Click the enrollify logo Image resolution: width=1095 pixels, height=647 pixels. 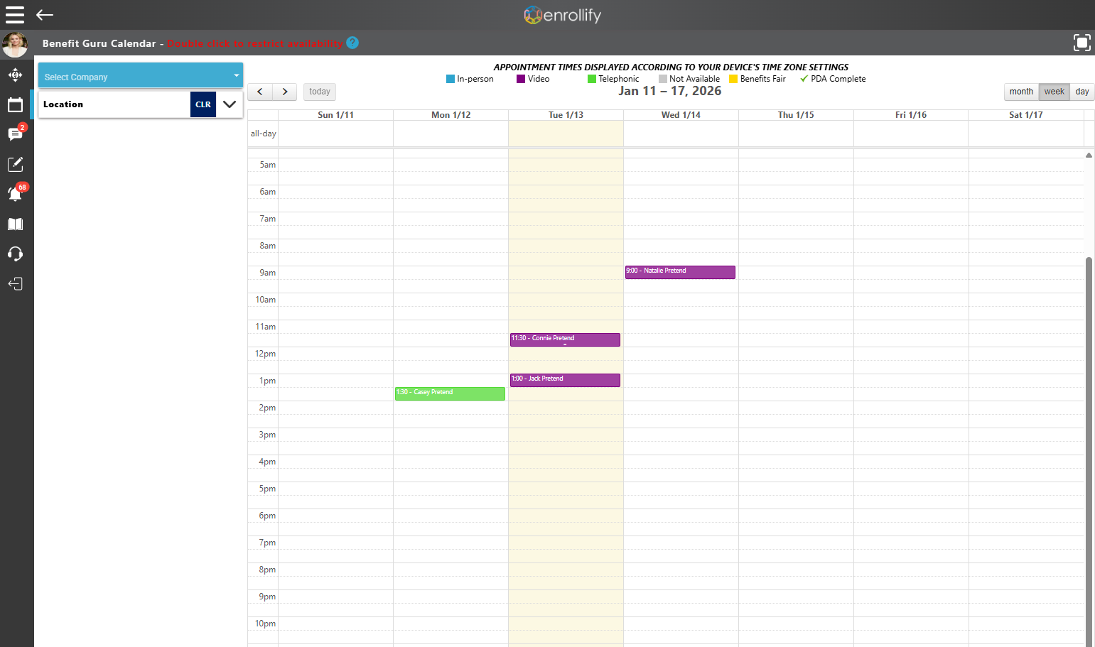[562, 15]
